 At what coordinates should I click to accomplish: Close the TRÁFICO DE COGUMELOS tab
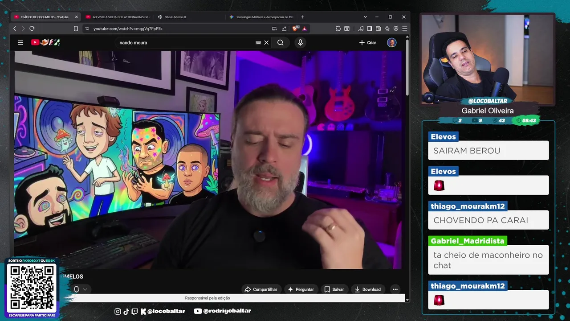(76, 17)
